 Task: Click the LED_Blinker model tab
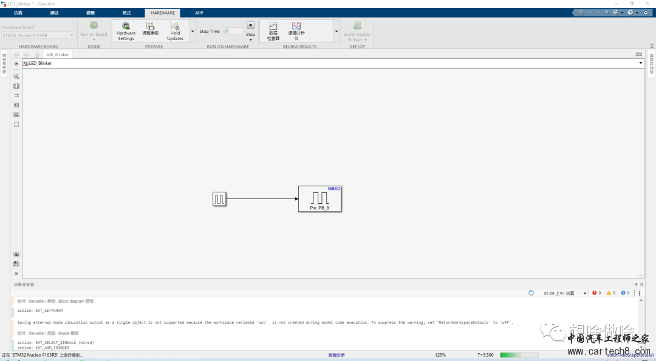click(57, 55)
